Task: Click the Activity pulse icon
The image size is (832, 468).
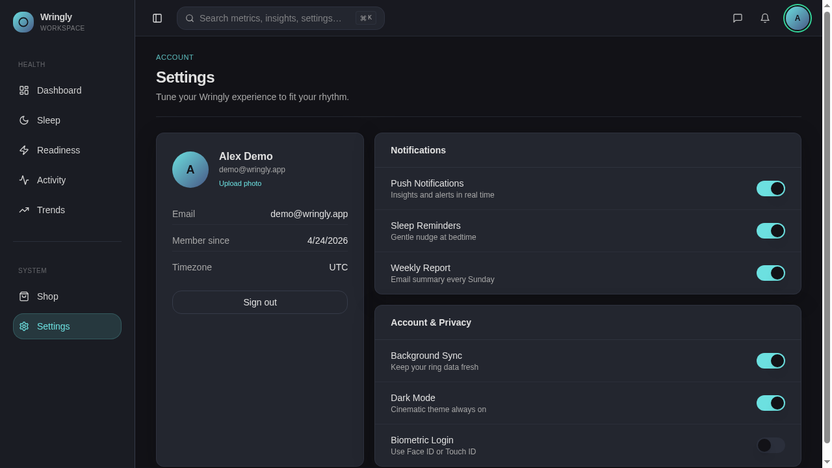Action: click(24, 180)
